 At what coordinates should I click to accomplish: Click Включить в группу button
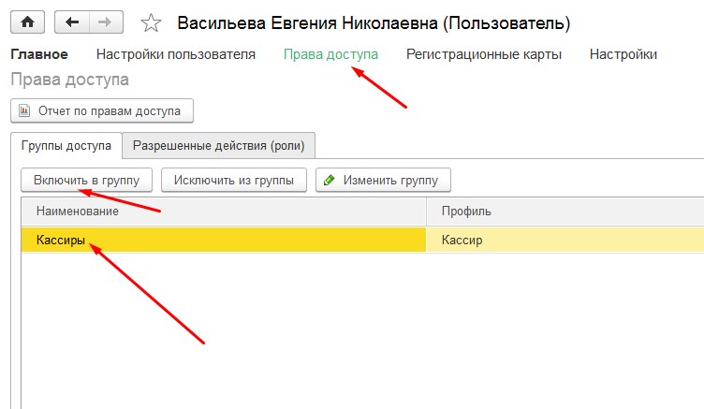[x=87, y=180]
